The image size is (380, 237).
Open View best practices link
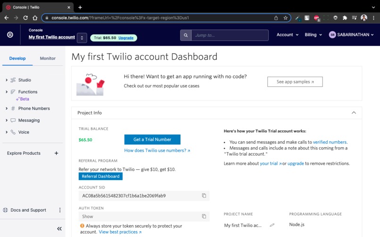(120, 232)
